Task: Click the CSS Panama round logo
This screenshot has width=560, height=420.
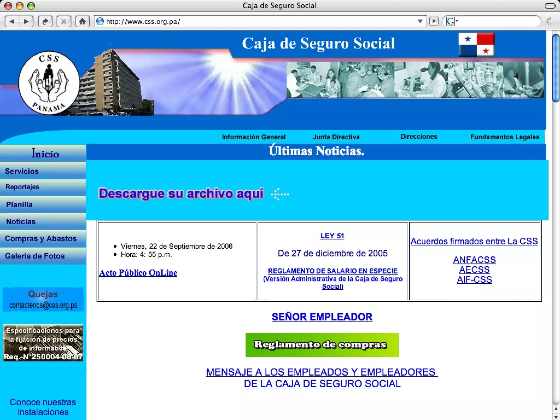Action: [x=49, y=83]
